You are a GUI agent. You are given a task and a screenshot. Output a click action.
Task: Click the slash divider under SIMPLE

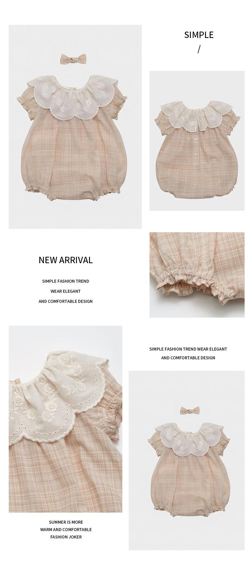pyautogui.click(x=199, y=49)
